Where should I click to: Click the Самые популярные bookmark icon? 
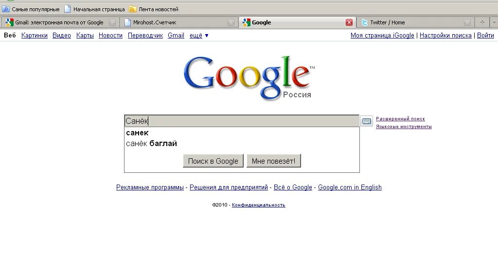point(6,9)
